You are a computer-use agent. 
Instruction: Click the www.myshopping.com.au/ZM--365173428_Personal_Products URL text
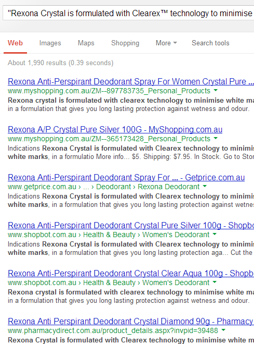tap(109, 139)
